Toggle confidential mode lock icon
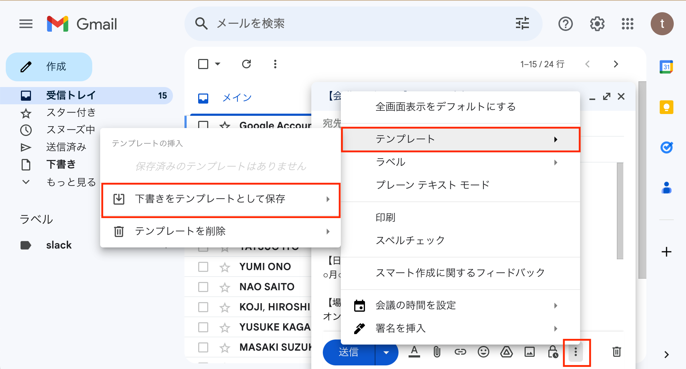 click(x=552, y=352)
